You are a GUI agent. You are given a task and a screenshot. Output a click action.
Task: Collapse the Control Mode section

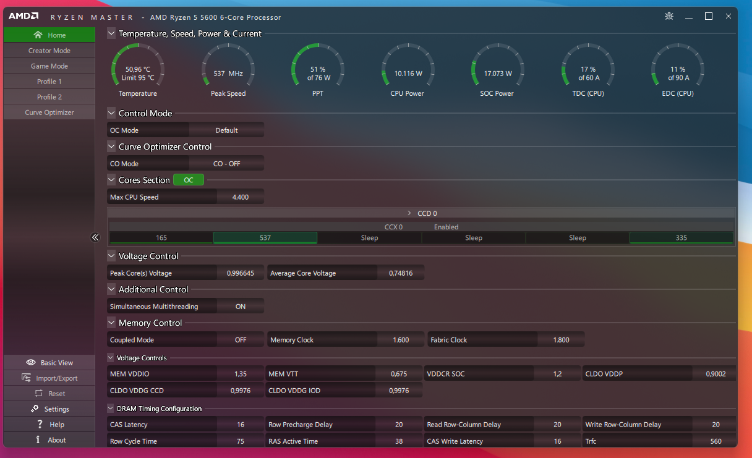pyautogui.click(x=111, y=113)
